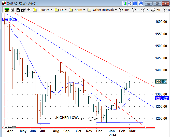
Task: Expand the Equities dropdown arrow
Action: click(51, 10)
